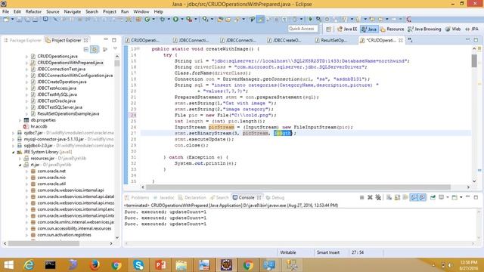
Task: Expand com.oracle.net package node
Action: 26,172
